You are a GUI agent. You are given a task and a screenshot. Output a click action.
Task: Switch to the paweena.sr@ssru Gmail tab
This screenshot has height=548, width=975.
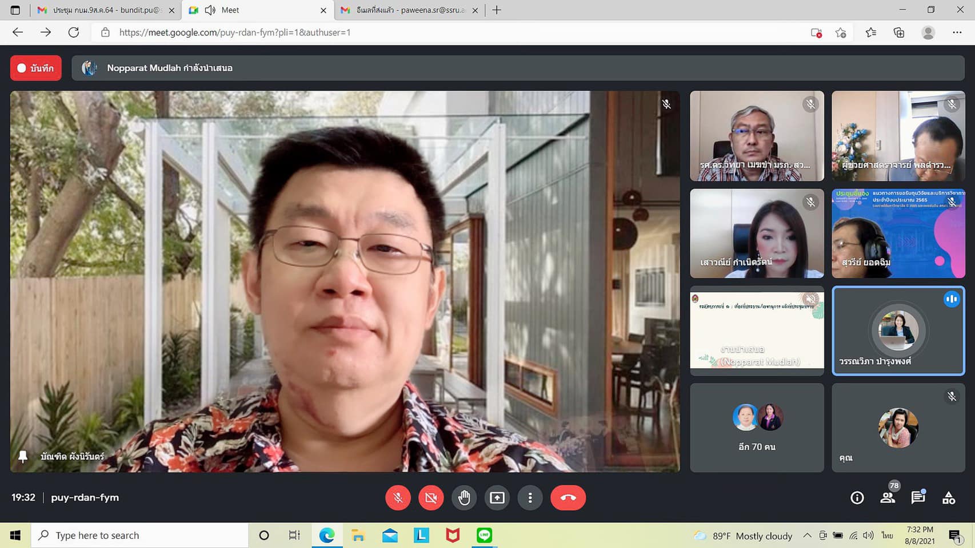[409, 10]
